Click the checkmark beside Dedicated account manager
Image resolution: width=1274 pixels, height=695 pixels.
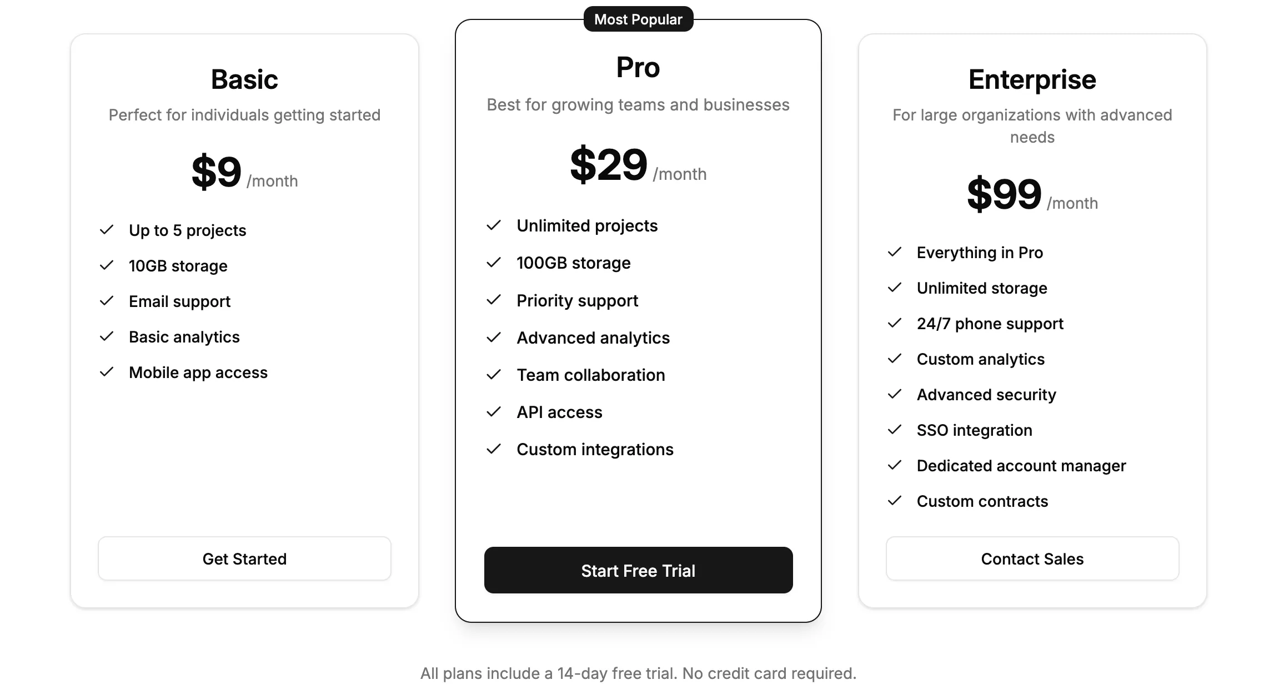point(895,466)
